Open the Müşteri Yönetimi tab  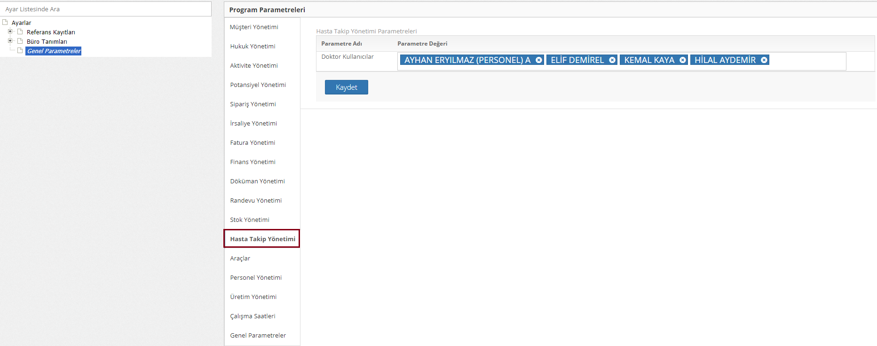254,27
